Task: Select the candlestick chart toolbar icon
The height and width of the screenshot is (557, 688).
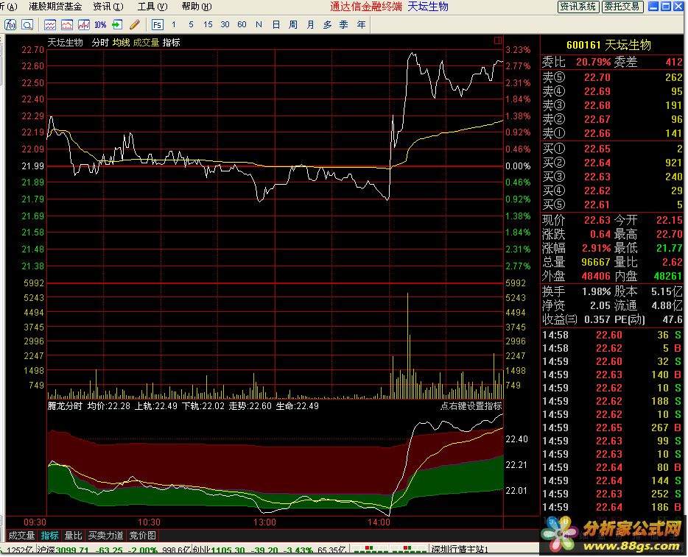Action: point(84,25)
